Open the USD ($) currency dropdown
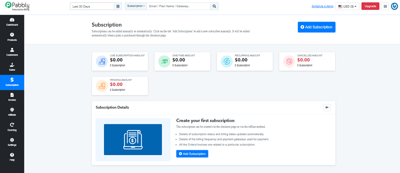The height and width of the screenshot is (173, 400). [x=347, y=6]
